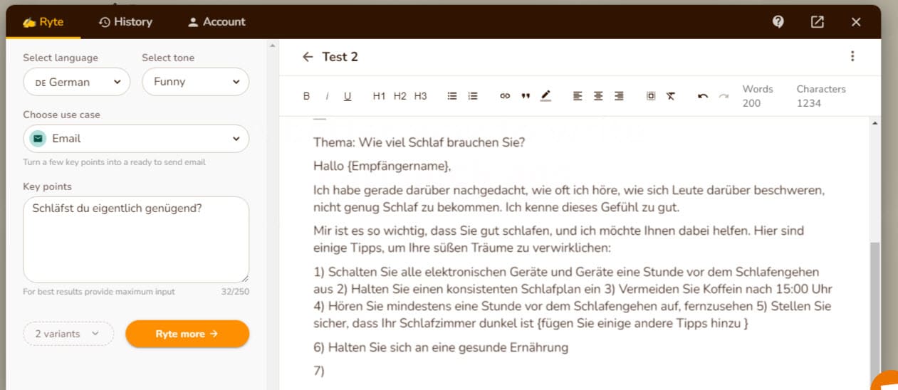Underline text using U icon

pyautogui.click(x=348, y=96)
